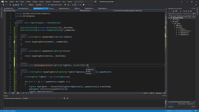
Task: Select the solution RaidShadowLegendsFight node
Action: [x=183, y=16]
